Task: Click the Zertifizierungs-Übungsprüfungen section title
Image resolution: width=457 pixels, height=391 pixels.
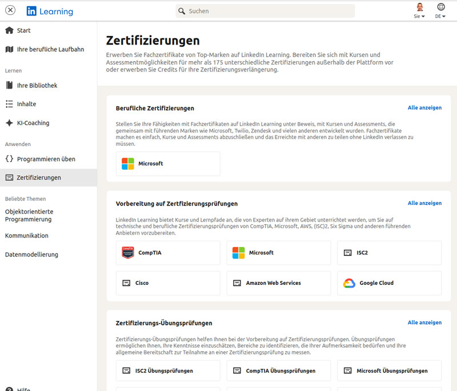Action: pyautogui.click(x=164, y=323)
